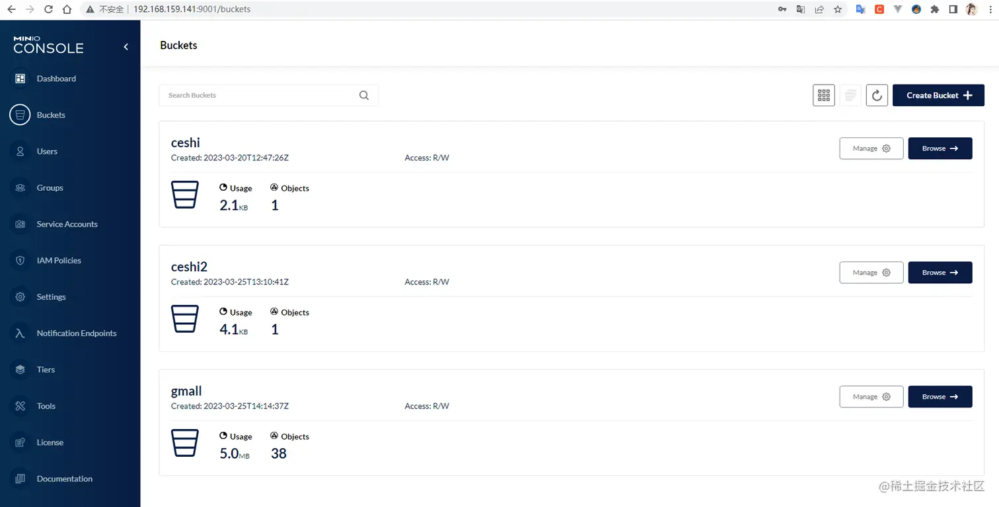The height and width of the screenshot is (507, 999).
Task: Click ceshi2 usage value 4.1 KB
Action: click(233, 329)
